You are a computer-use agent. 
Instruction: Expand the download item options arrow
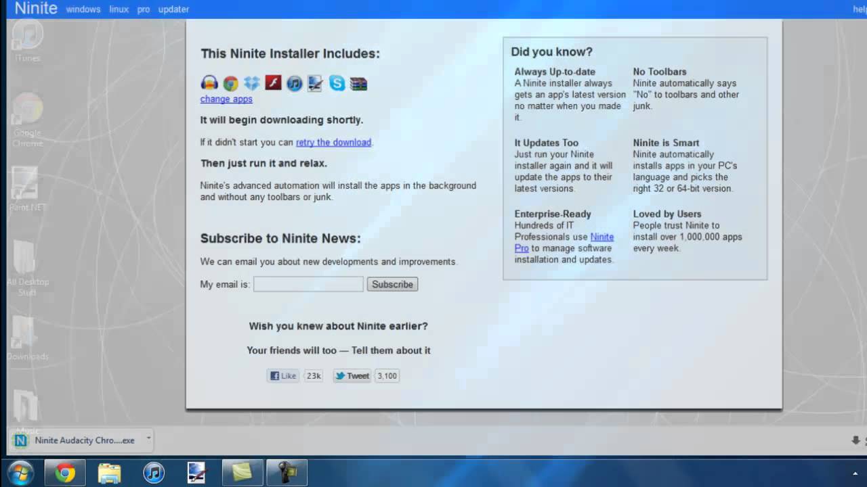148,440
